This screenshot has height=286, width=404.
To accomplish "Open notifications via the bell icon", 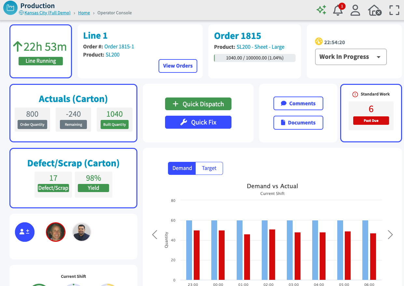I will coord(338,11).
